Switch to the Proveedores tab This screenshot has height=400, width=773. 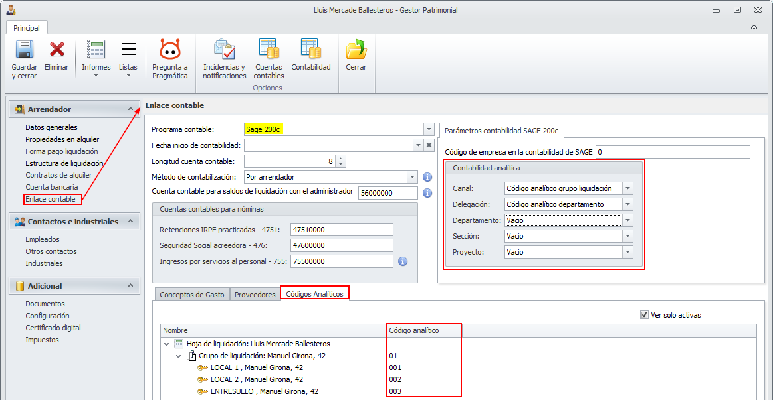255,295
